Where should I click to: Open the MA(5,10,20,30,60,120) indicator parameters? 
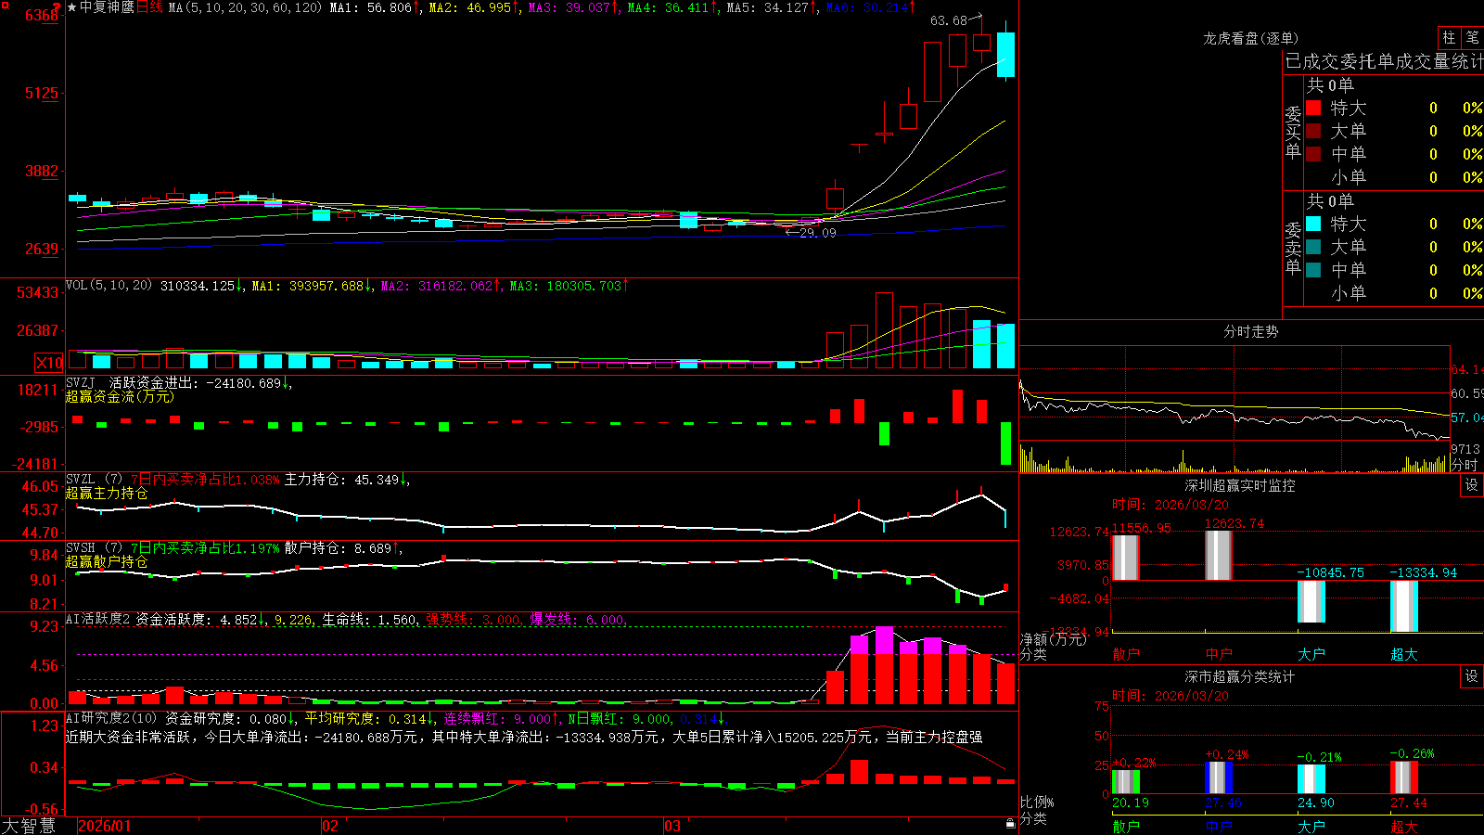click(245, 7)
